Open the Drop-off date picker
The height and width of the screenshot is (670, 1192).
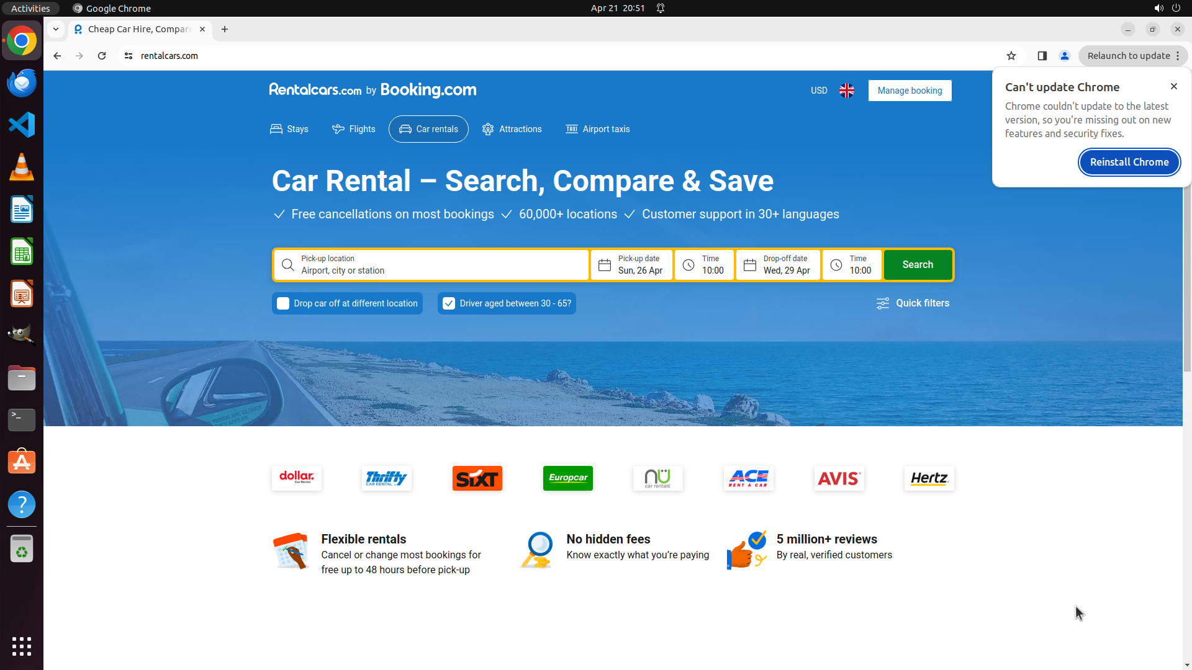tap(778, 265)
